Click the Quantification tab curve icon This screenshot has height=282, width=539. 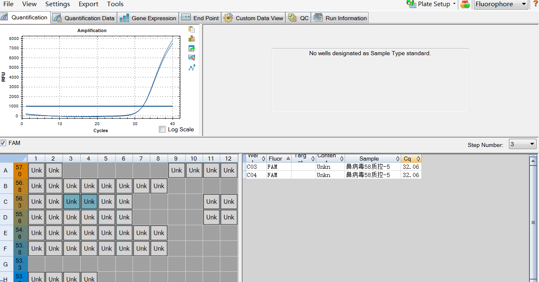[x=5, y=17]
